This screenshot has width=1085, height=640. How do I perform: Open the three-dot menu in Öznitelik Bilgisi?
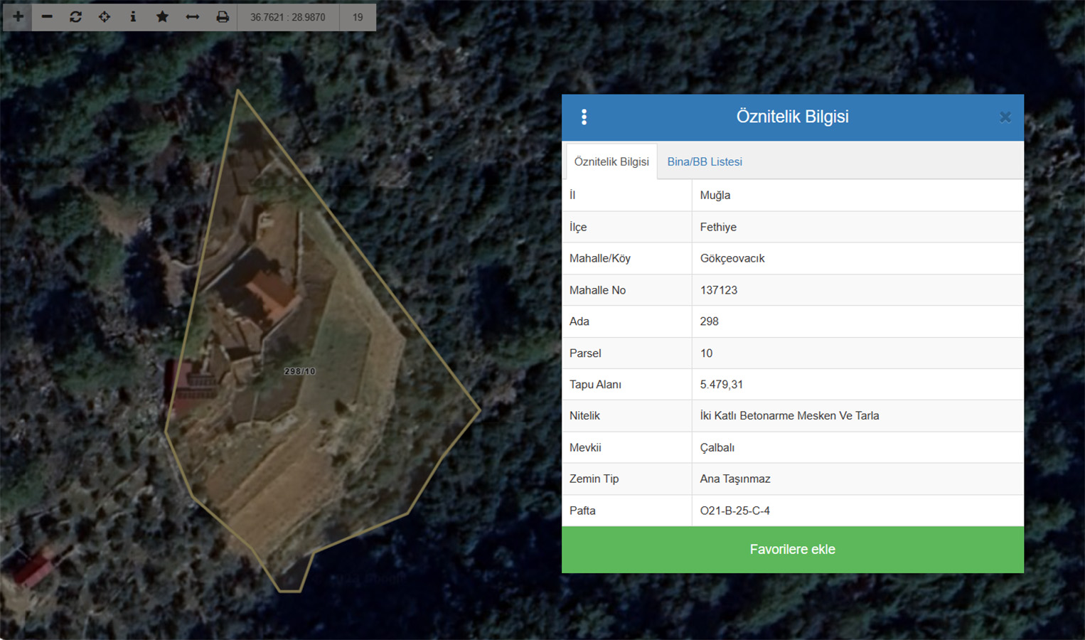point(584,117)
